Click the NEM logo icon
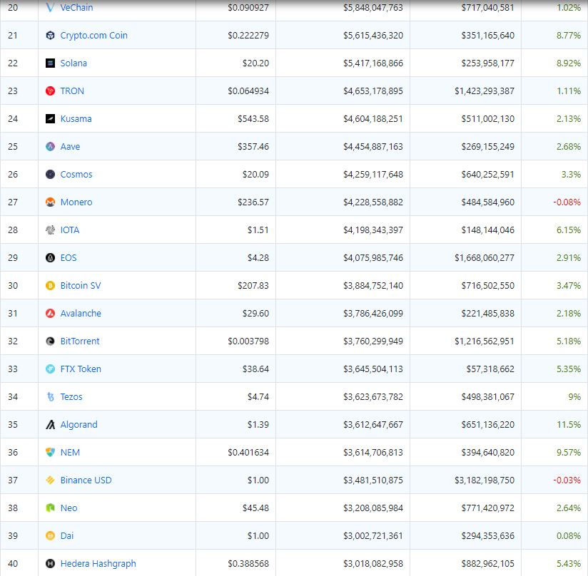The height and width of the screenshot is (576, 588). 50,452
